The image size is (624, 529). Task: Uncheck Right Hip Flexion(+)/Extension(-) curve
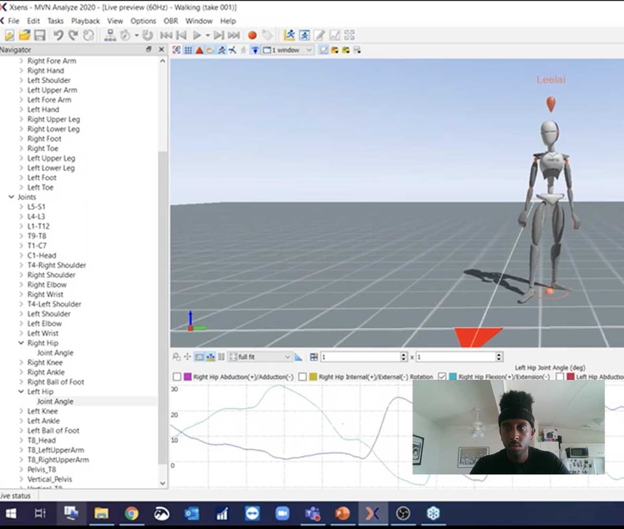(x=441, y=375)
